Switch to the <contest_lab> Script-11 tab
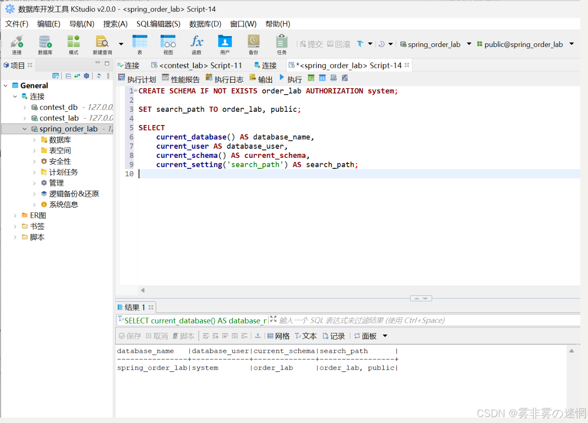The image size is (588, 423). (x=197, y=65)
